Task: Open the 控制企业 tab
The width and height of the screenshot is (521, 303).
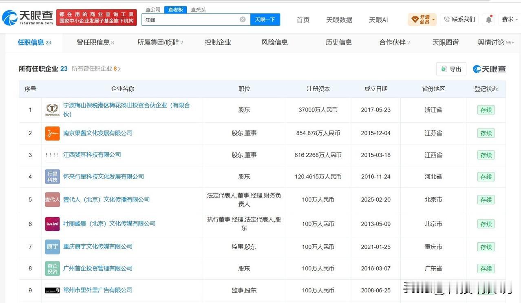Action: (218, 42)
